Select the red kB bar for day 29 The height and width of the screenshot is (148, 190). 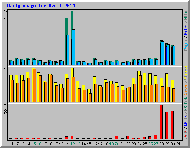click(167, 125)
